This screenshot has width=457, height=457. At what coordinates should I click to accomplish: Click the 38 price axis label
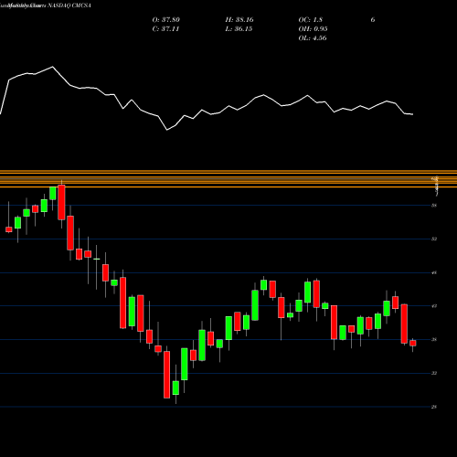[434, 339]
